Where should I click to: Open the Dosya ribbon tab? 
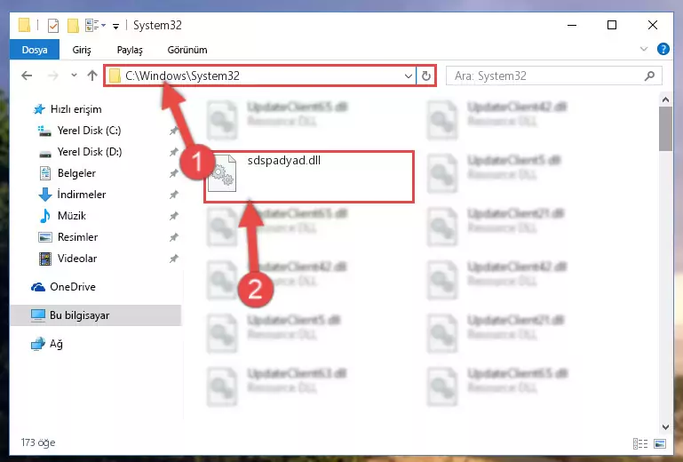tap(35, 50)
